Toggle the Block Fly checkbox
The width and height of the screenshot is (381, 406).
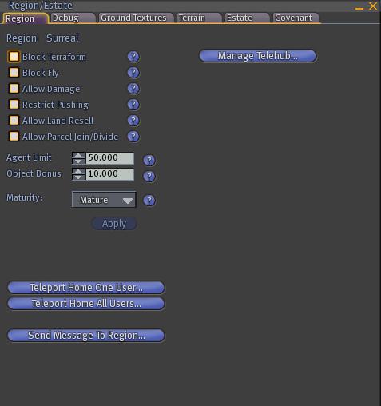(14, 73)
